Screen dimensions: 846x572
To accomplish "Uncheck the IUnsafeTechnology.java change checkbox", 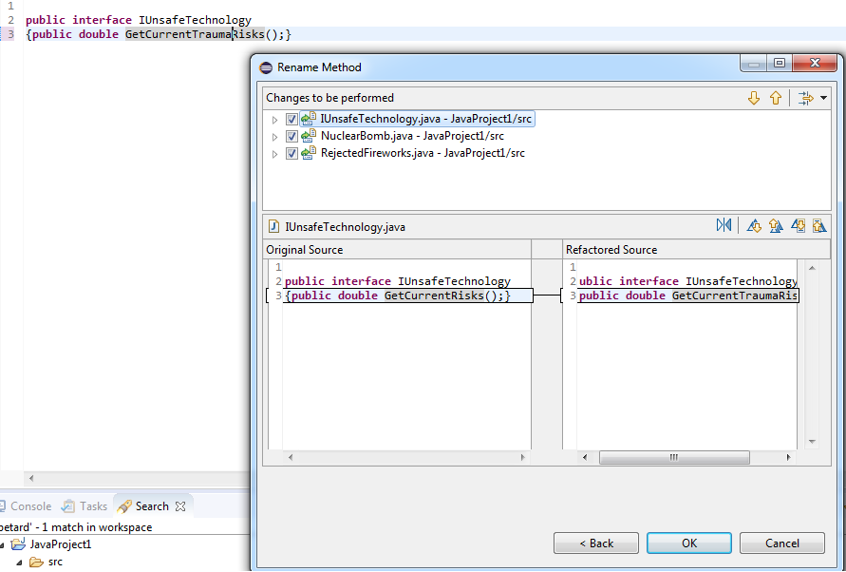I will (x=291, y=120).
